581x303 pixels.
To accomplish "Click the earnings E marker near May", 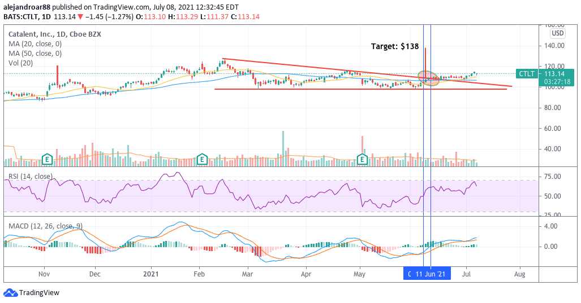I will [x=362, y=159].
